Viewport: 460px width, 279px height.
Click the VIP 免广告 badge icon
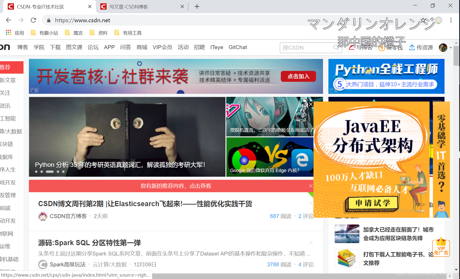coord(441,247)
